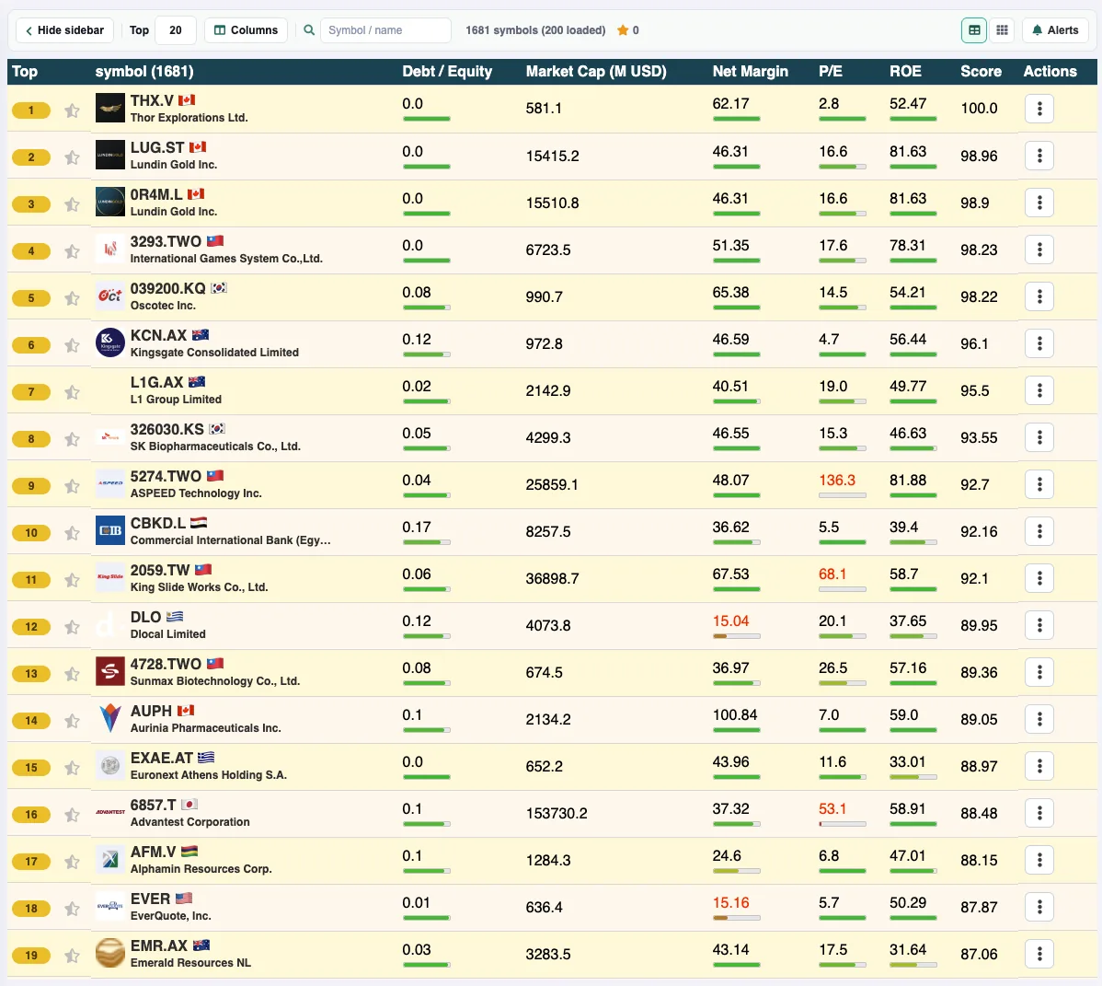Click Kingsgate Consolidated logo
The width and height of the screenshot is (1102, 986).
pyautogui.click(x=110, y=342)
